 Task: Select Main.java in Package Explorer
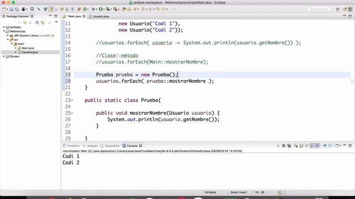pos(28,48)
